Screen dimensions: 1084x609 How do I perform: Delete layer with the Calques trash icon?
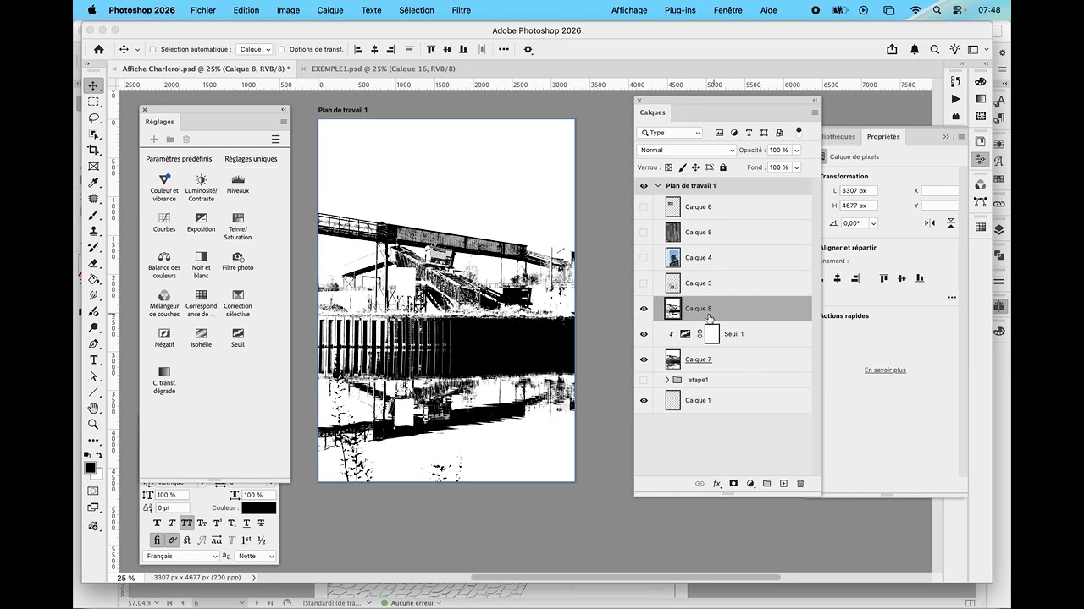coord(800,484)
